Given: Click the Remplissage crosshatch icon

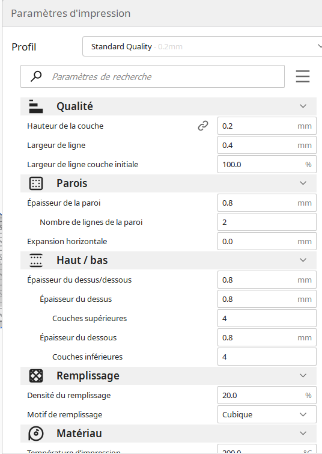Looking at the screenshot, I should coord(36,376).
